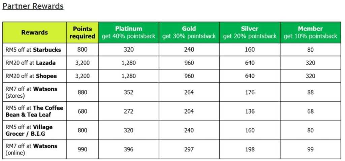
Task: Click Village Grocer / B.I.G reward
Action: (x=29, y=130)
